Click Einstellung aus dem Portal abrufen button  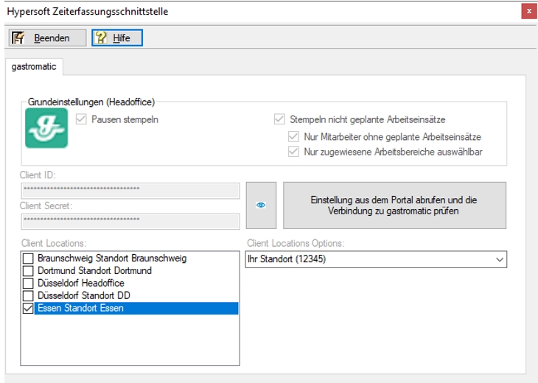(x=394, y=205)
